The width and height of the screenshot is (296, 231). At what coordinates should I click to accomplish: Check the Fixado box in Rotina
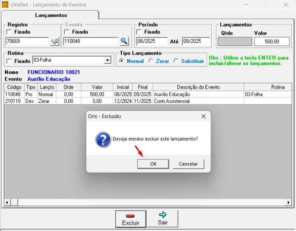tap(9, 61)
